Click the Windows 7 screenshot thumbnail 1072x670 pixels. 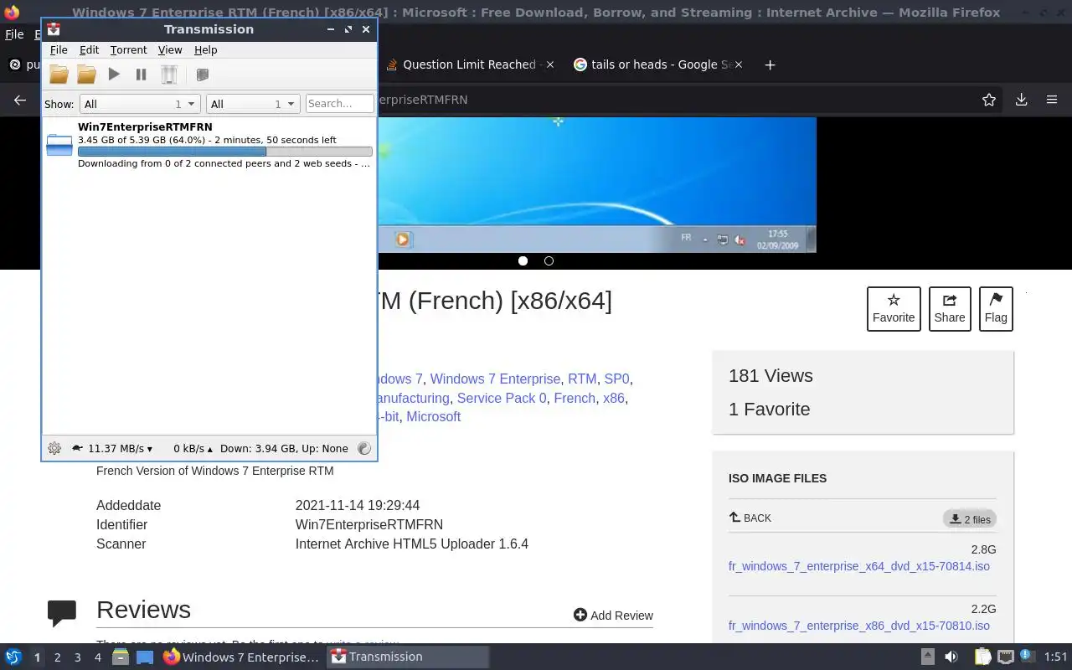(596, 184)
